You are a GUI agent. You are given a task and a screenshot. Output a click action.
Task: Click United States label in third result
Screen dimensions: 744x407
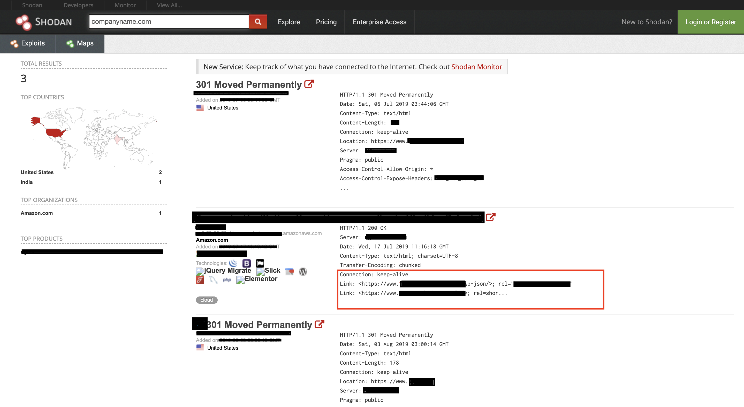222,348
